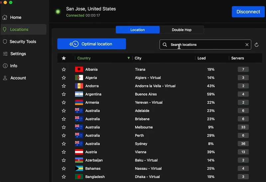Select the Brisbane city entry
Screen dimensions: 266x182
point(142,119)
